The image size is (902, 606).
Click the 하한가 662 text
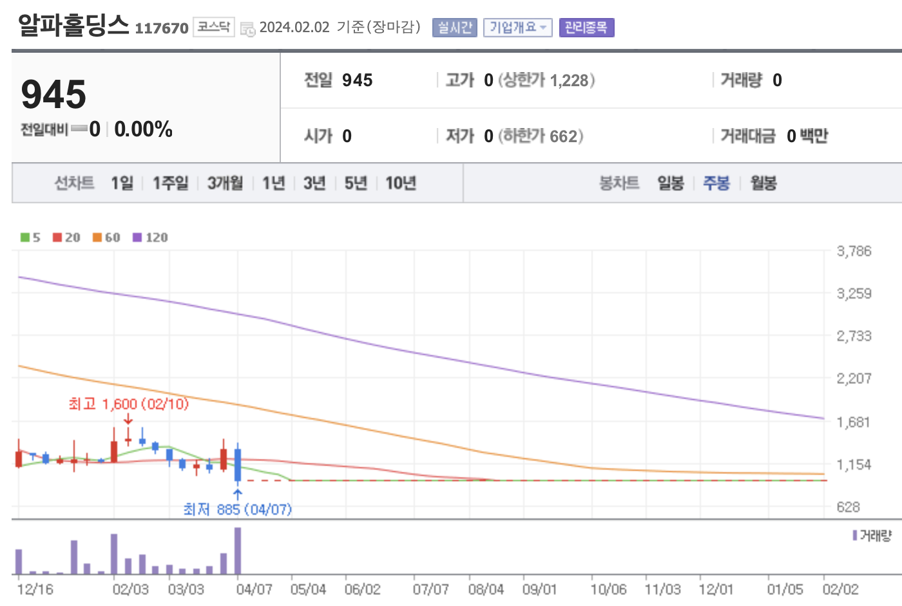tap(541, 136)
